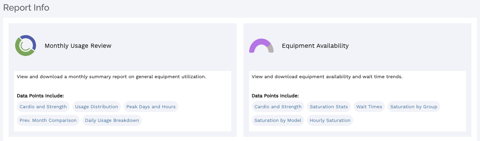Select Cardio and Strength tag under Equipment Availability
The image size is (480, 141).
278,107
